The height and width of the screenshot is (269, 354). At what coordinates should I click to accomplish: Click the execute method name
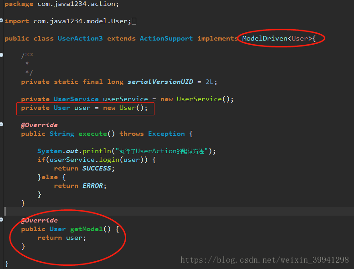pos(92,134)
